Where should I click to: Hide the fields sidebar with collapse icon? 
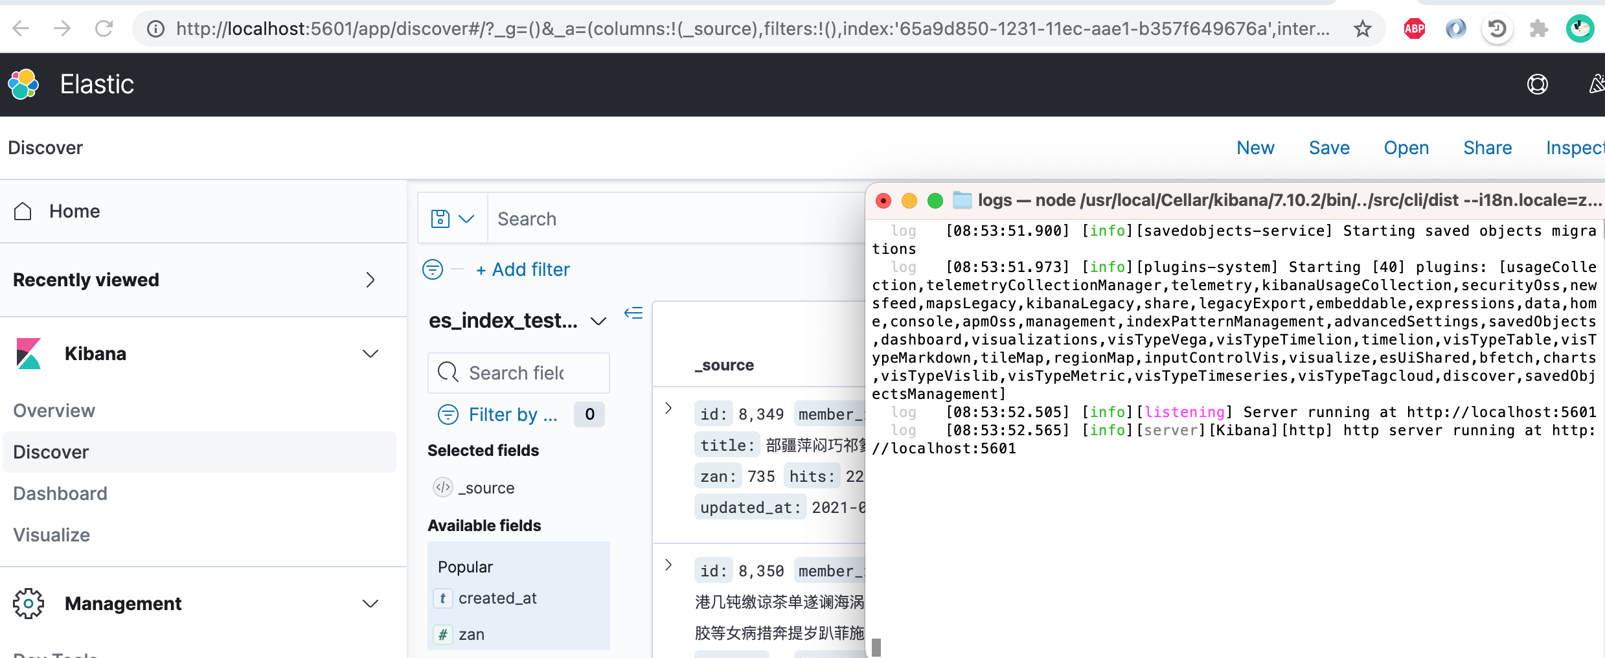coord(633,313)
